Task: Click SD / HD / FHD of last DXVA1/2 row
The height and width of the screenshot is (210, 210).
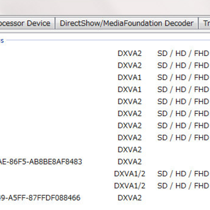Action: [183, 185]
